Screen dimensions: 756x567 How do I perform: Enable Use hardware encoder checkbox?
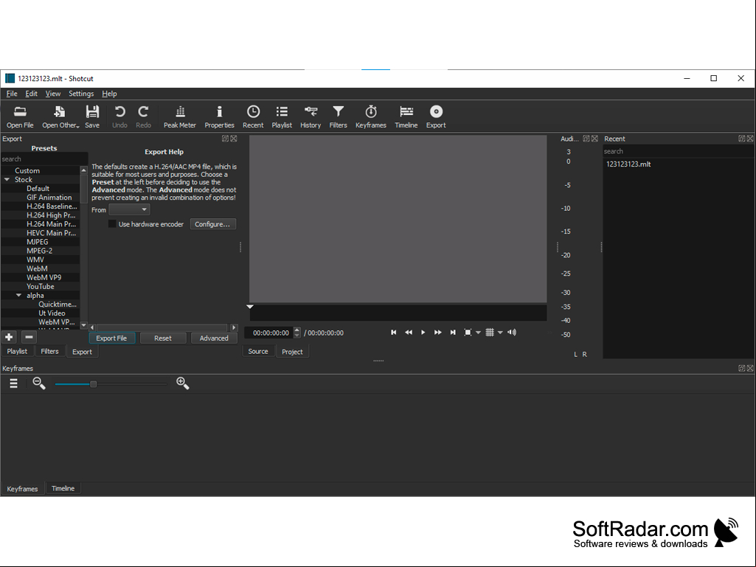[x=112, y=223]
